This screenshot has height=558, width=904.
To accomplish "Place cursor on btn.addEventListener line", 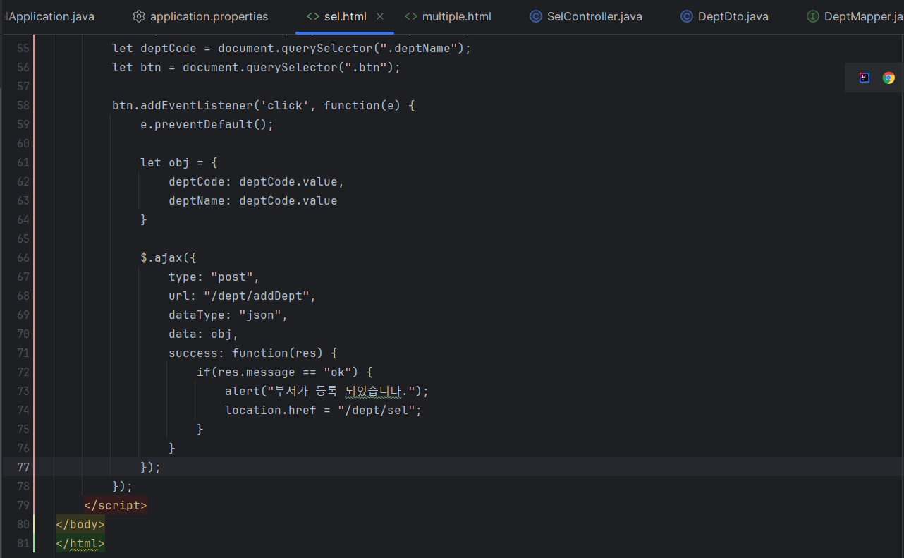I will 263,105.
